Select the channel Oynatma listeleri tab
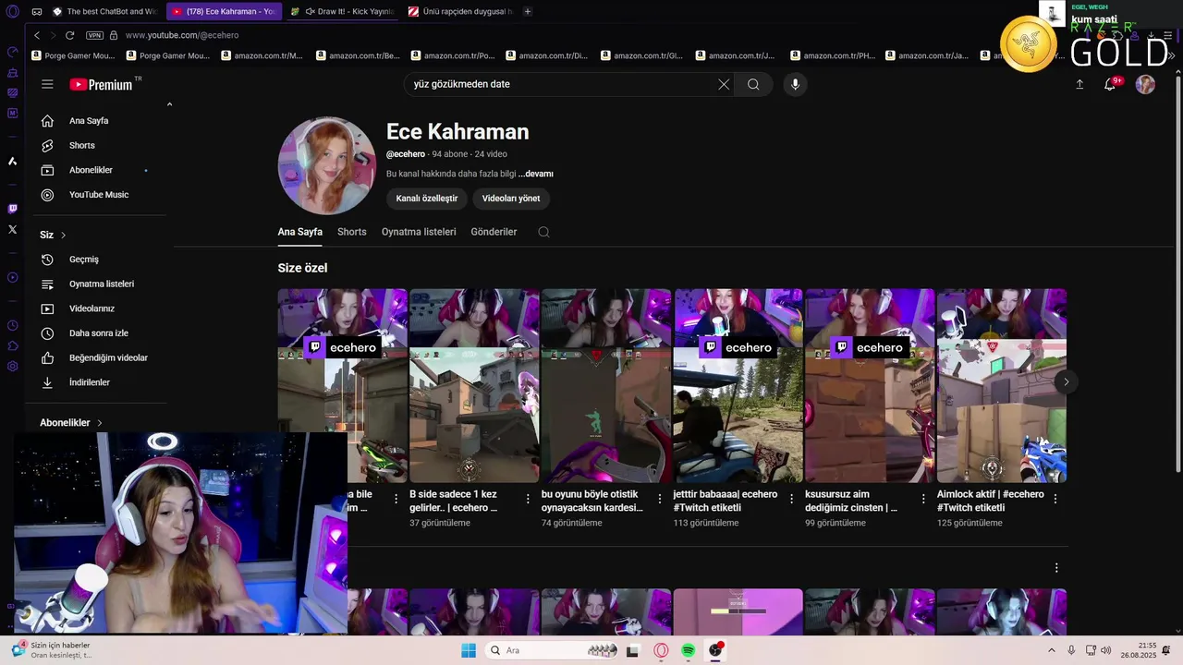Screen dimensions: 1183x665 pyautogui.click(x=419, y=232)
